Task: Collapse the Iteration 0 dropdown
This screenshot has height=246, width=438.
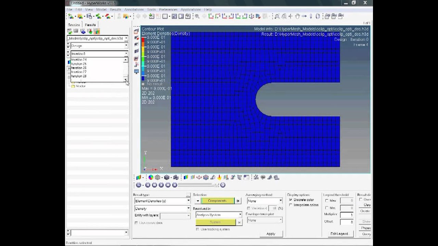Action: point(126,54)
